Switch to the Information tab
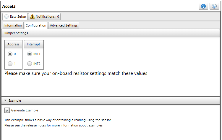This screenshot has width=222, height=140. (x=13, y=25)
